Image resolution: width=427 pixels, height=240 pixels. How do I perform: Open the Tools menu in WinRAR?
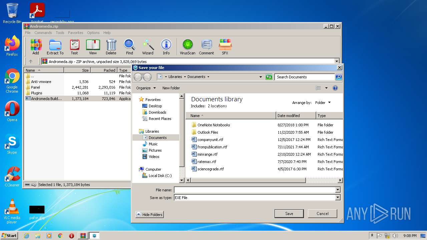pyautogui.click(x=60, y=33)
